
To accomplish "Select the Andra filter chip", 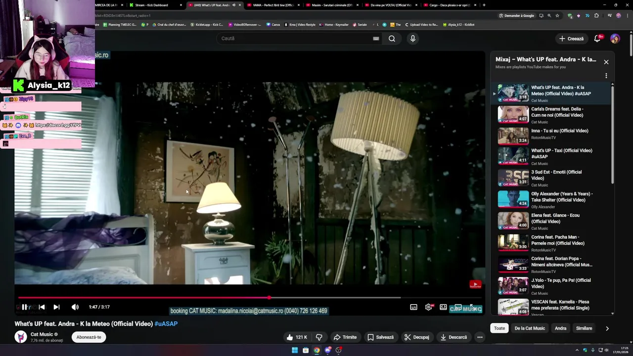I will (560, 328).
